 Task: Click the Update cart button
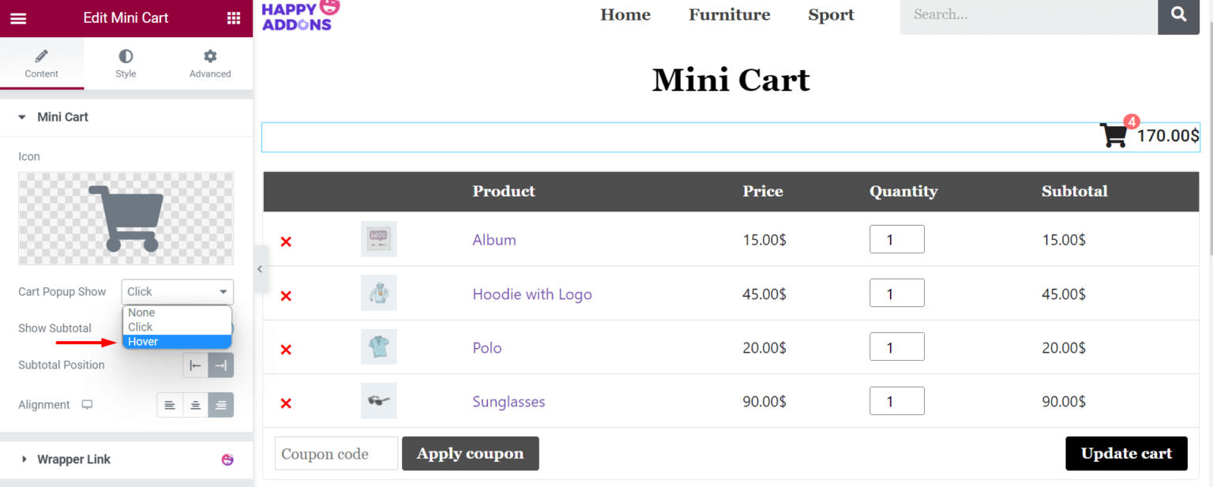(1126, 454)
